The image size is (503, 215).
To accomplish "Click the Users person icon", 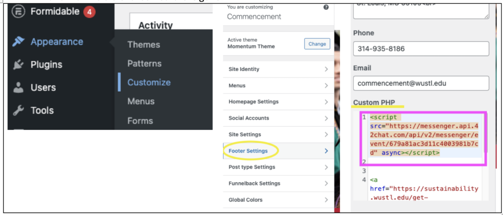I will pyautogui.click(x=19, y=88).
